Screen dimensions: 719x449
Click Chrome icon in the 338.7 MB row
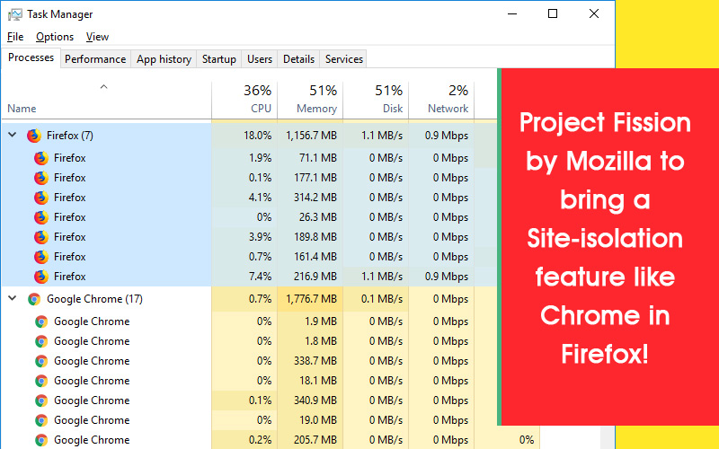click(x=41, y=361)
